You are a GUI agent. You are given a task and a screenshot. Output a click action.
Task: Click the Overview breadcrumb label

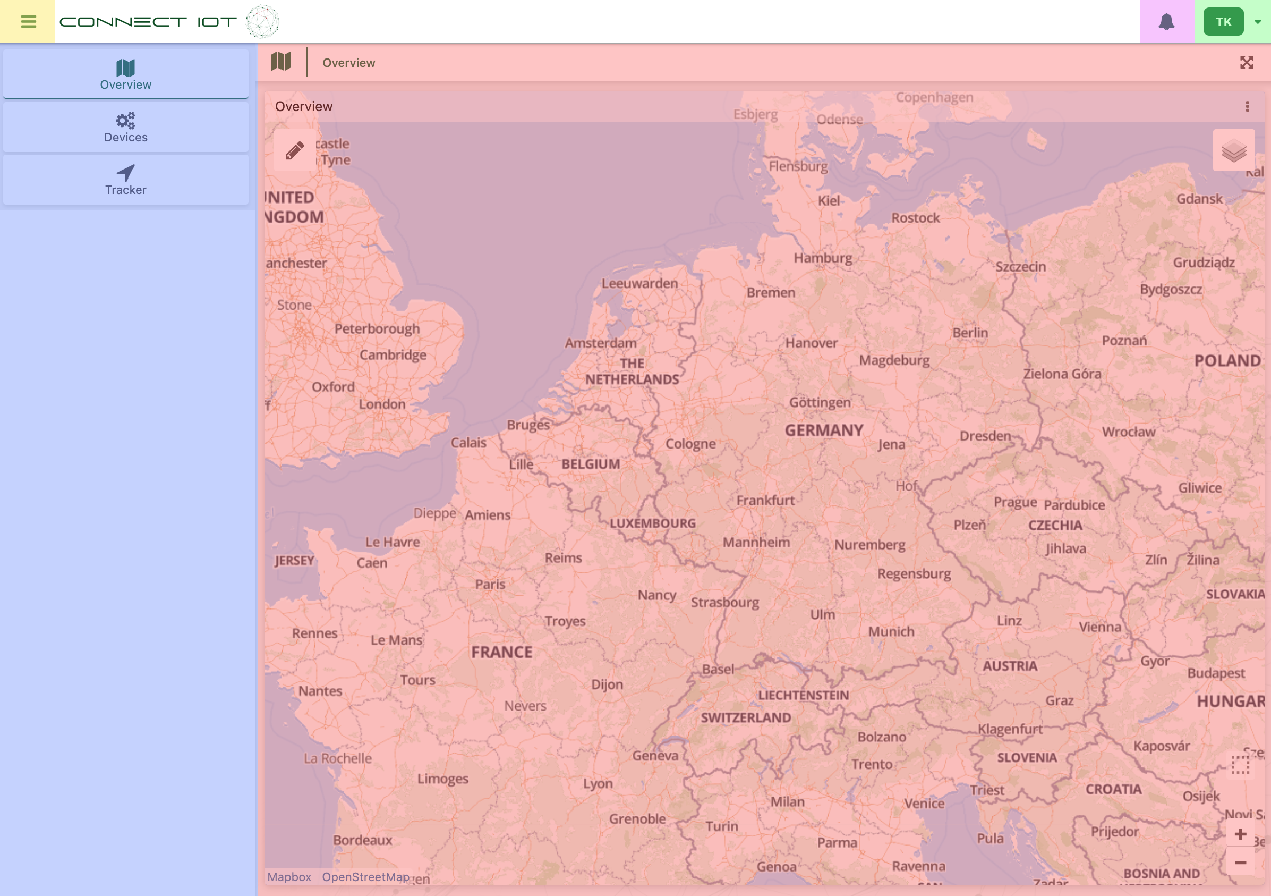click(x=349, y=63)
